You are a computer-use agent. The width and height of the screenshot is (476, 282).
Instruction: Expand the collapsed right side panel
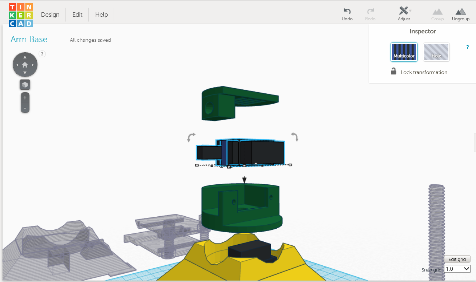[475, 143]
